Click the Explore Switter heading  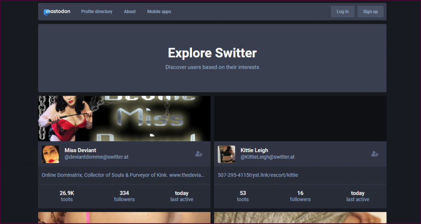coord(212,53)
